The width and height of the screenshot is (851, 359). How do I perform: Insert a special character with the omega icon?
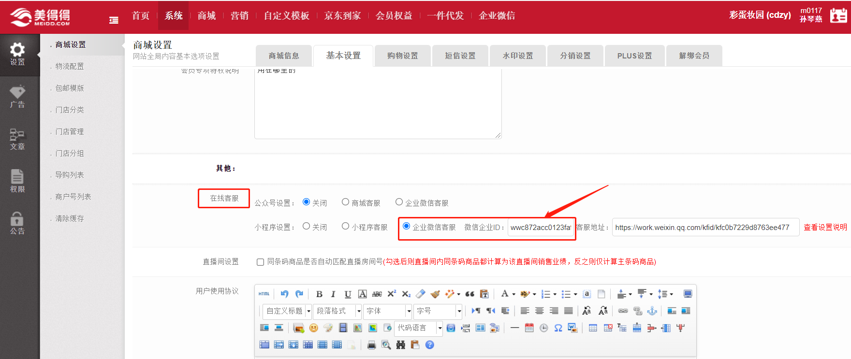point(558,328)
